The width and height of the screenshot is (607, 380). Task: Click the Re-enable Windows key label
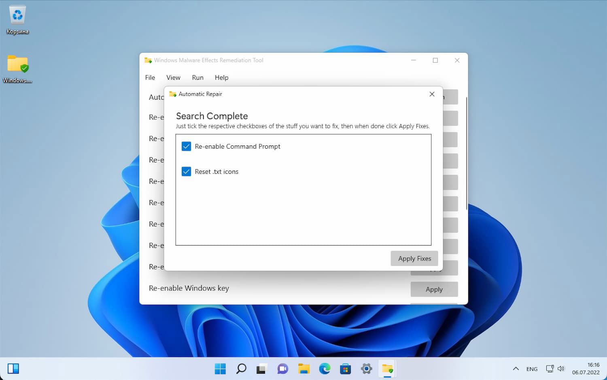tap(189, 288)
